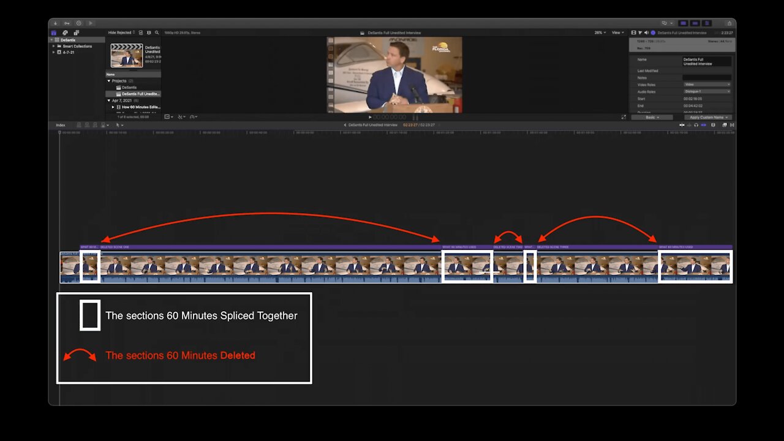Click insert clip edit icon
The image size is (784, 441).
pos(87,125)
